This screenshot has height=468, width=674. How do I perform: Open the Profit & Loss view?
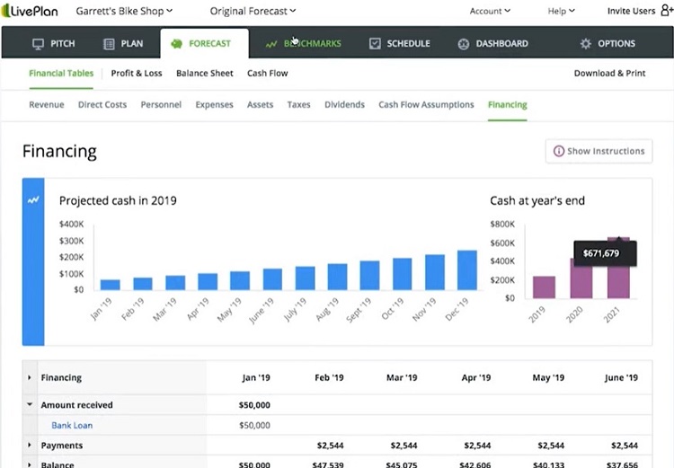(x=137, y=74)
